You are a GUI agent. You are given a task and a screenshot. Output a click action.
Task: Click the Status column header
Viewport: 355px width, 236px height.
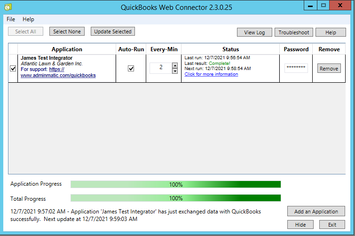click(230, 49)
